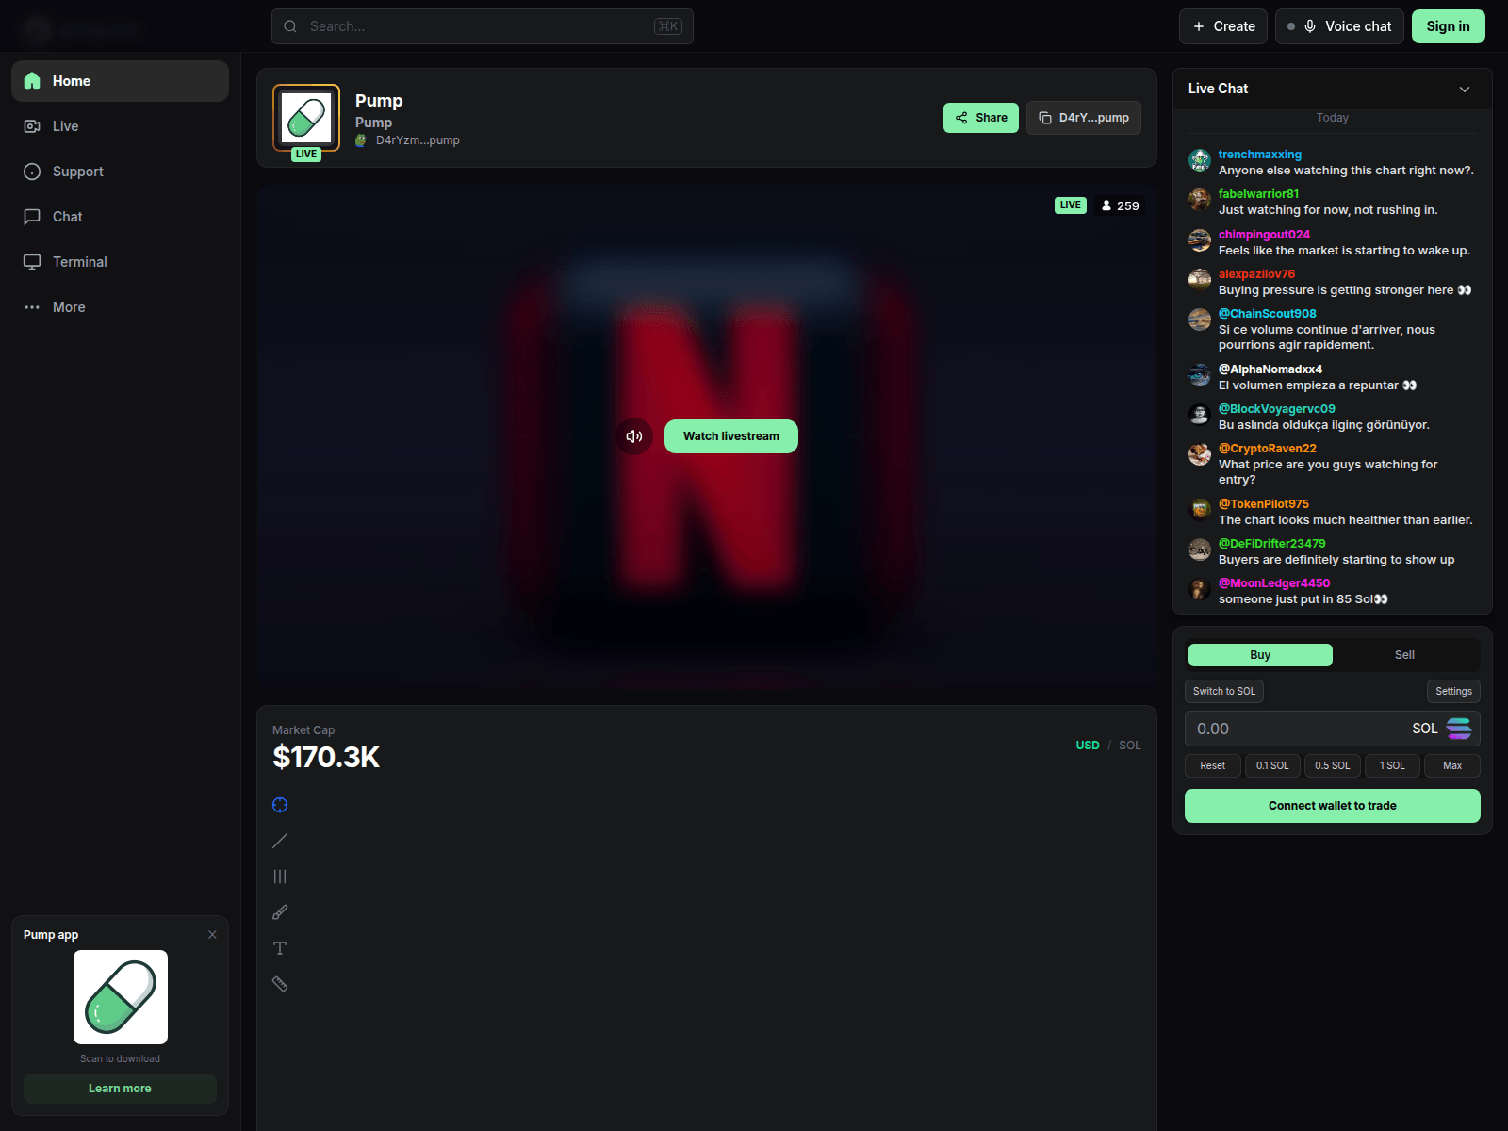Click the viewer count 259 badge

coord(1120,205)
